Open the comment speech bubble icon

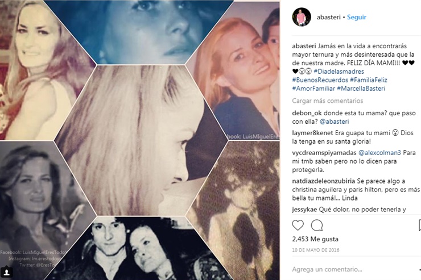click(x=317, y=225)
